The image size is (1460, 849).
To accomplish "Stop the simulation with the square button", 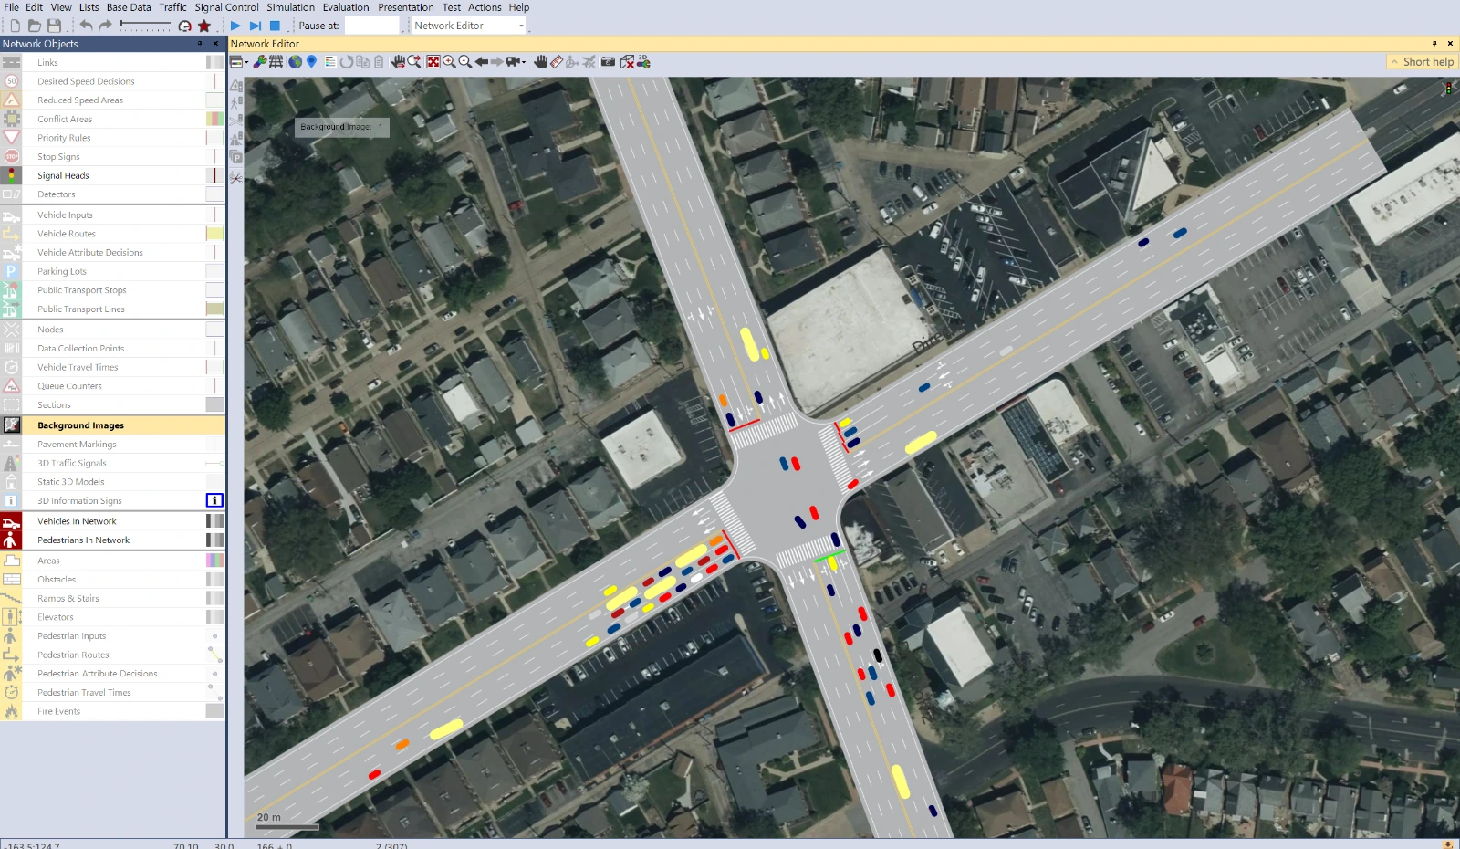I will click(275, 26).
